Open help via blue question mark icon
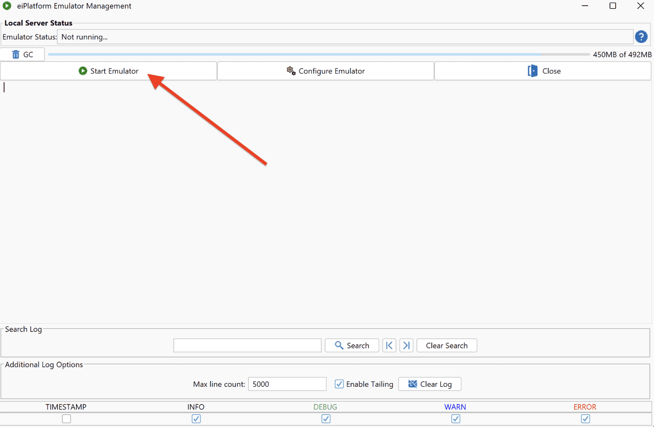 (x=641, y=37)
